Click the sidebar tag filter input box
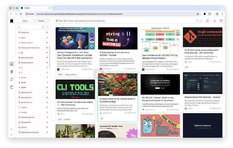 29,27
